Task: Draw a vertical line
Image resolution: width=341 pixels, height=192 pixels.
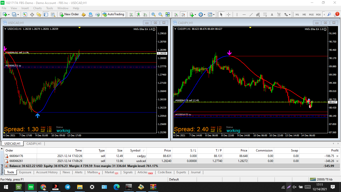Action: (237, 14)
